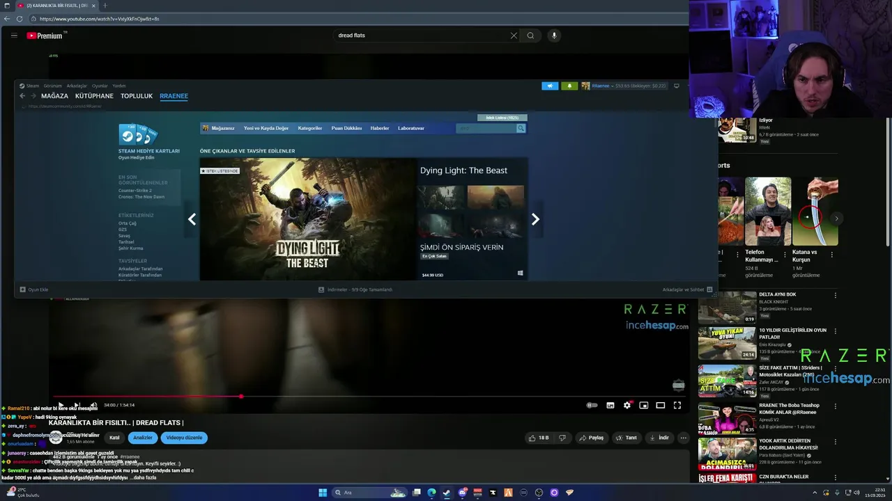Show previous featured game with left arrow
Viewport: 892px width, 501px height.
(x=192, y=219)
